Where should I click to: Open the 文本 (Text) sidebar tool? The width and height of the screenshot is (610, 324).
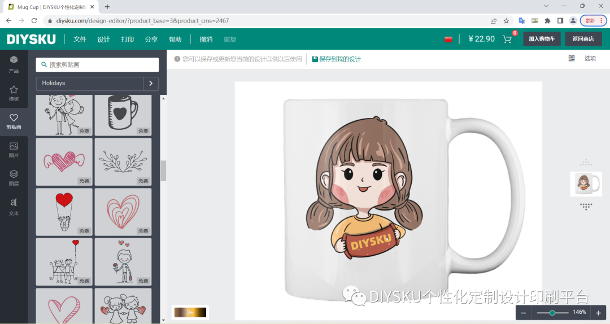click(x=14, y=206)
